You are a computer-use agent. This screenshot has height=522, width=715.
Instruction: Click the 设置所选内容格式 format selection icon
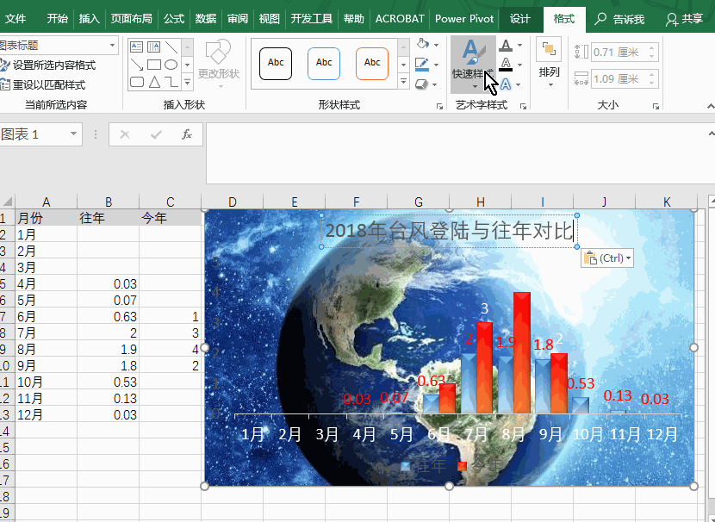click(4, 65)
